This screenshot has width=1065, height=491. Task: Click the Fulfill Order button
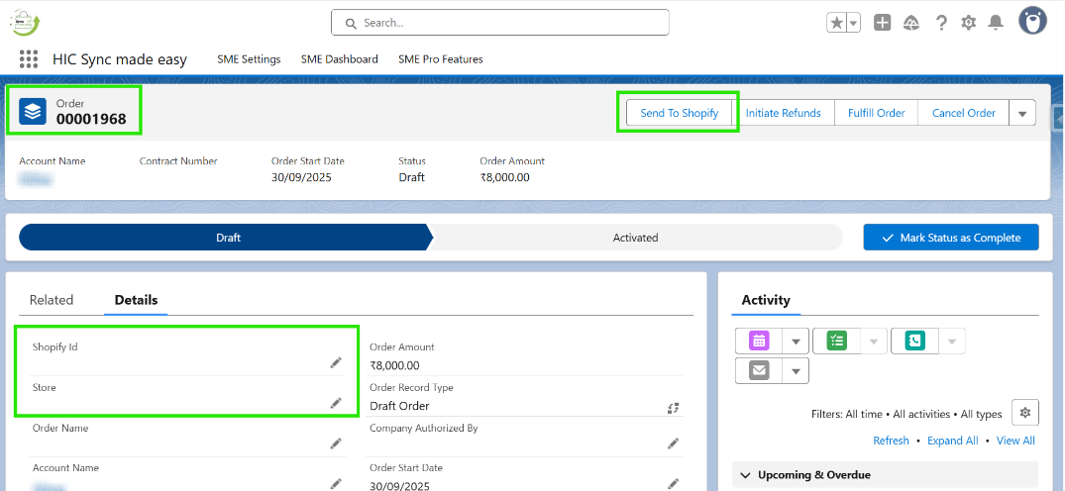(876, 113)
